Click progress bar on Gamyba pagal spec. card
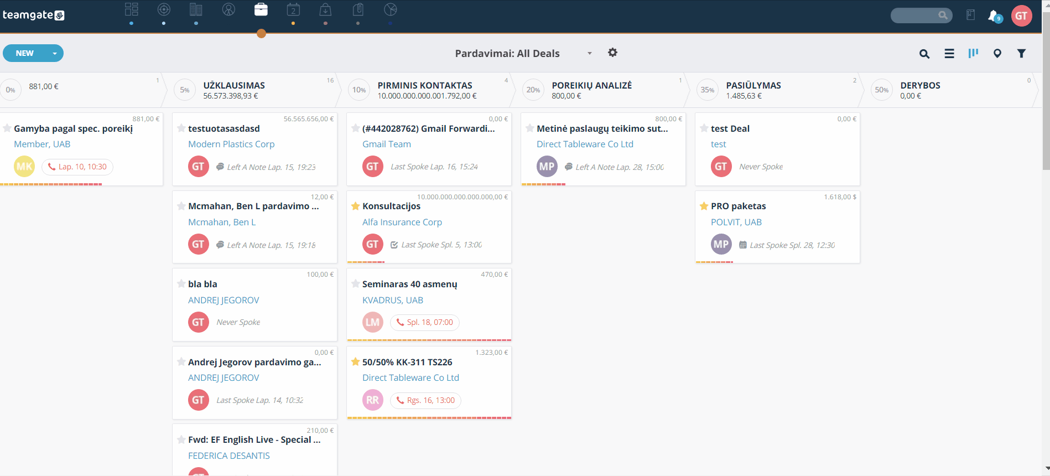1050x476 pixels. 51,184
